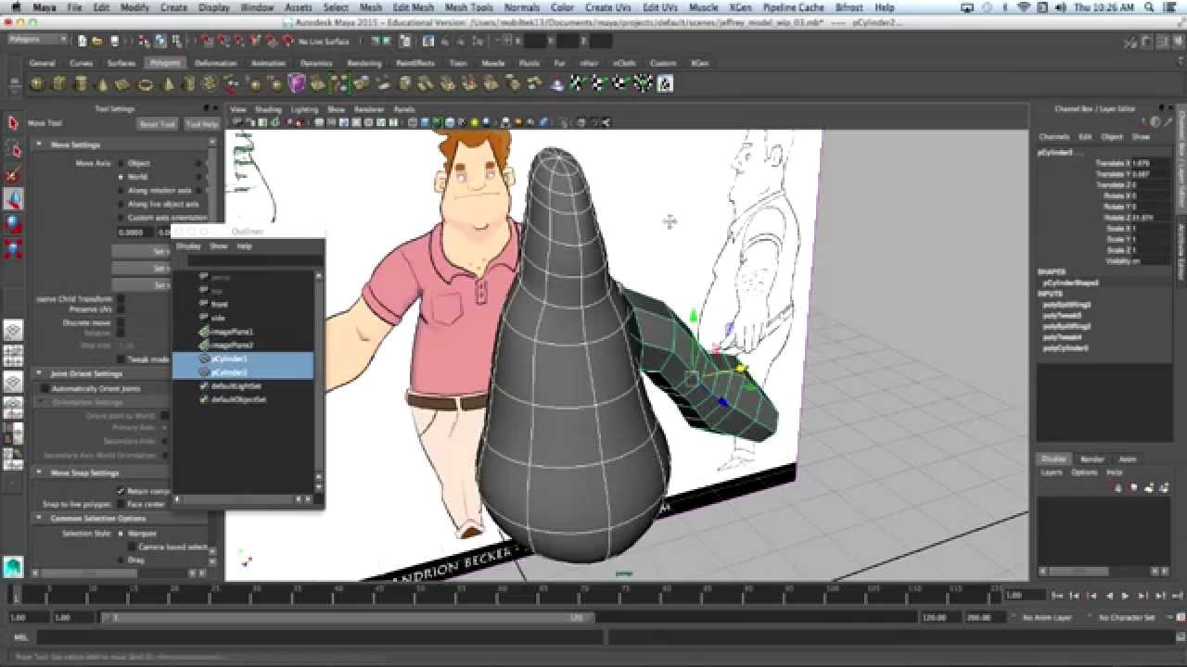Image resolution: width=1187 pixels, height=667 pixels.
Task: Open the Outliner Display menu
Action: (188, 246)
